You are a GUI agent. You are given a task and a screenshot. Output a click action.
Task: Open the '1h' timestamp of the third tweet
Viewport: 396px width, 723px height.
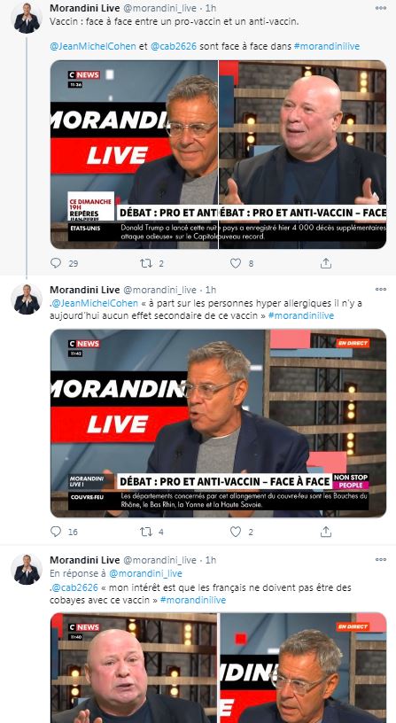click(211, 560)
